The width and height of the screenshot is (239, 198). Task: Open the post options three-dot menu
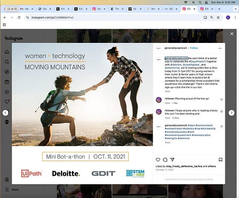pos(220,48)
